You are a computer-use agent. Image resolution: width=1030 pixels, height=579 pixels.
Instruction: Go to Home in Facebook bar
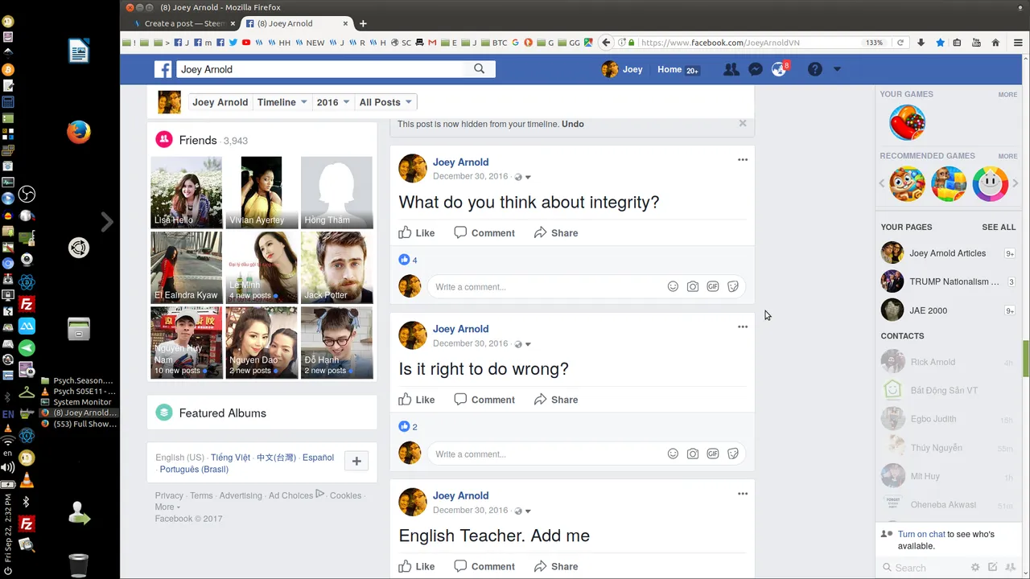point(669,70)
